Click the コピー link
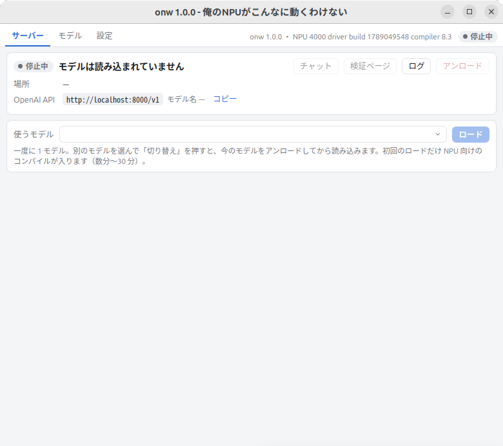503x446 pixels. (x=225, y=99)
